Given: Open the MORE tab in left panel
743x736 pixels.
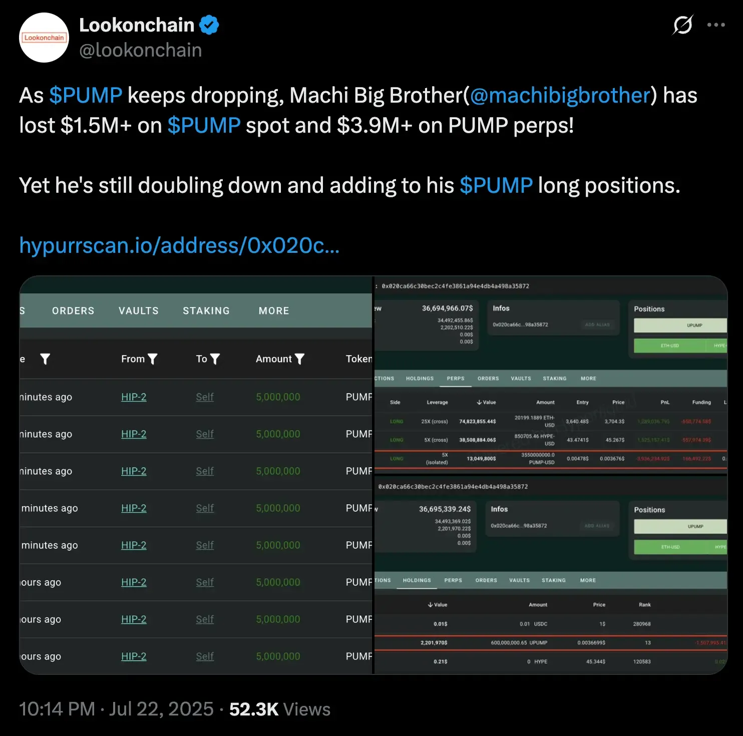Looking at the screenshot, I should pyautogui.click(x=274, y=311).
